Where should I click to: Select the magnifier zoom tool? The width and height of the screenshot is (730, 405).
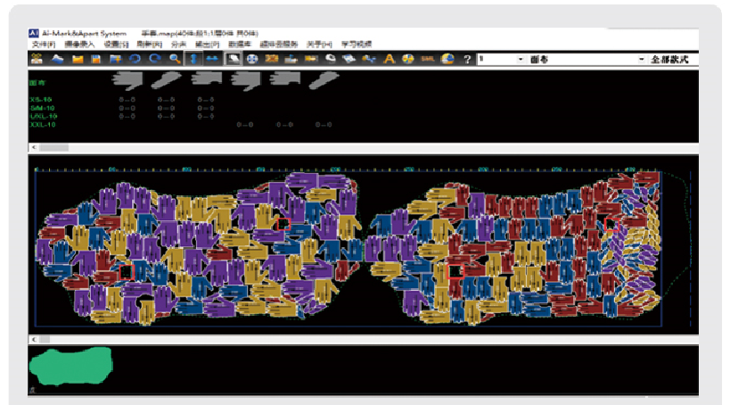(x=175, y=59)
